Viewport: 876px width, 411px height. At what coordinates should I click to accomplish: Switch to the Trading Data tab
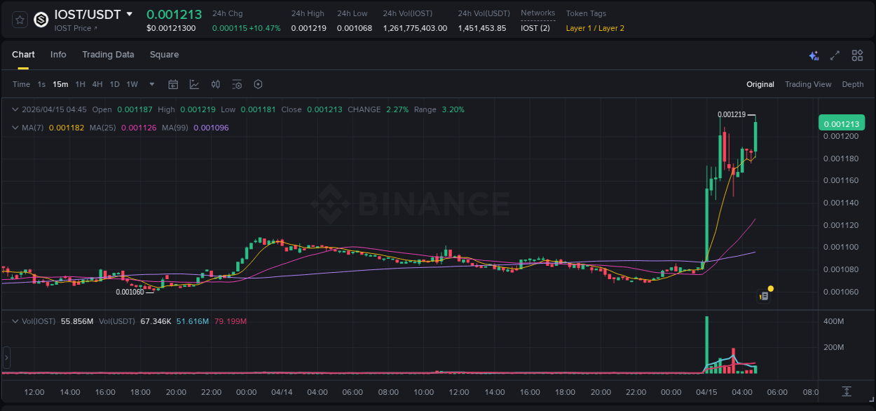click(108, 55)
